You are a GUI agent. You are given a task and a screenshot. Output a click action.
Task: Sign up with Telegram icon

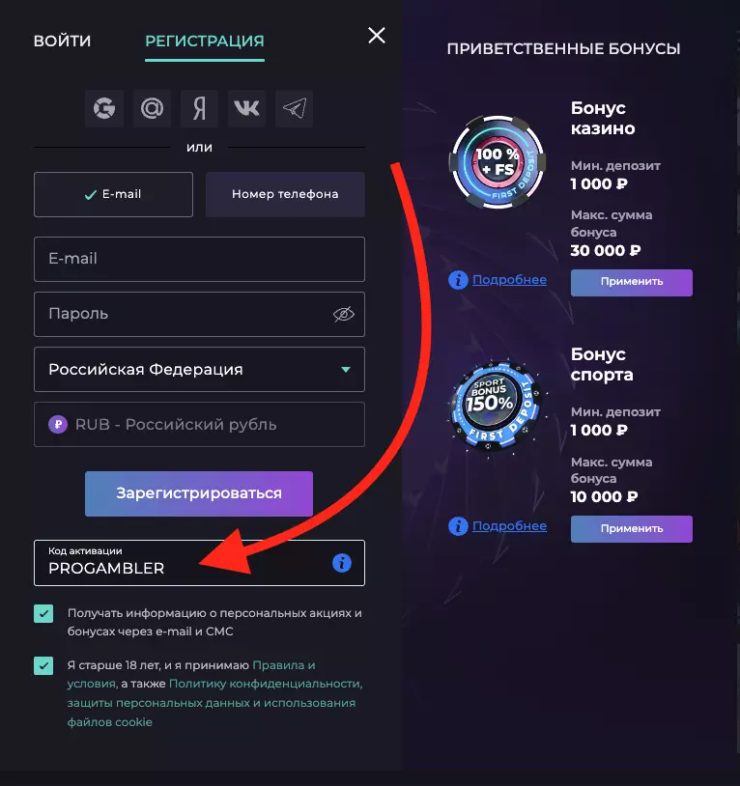click(294, 109)
